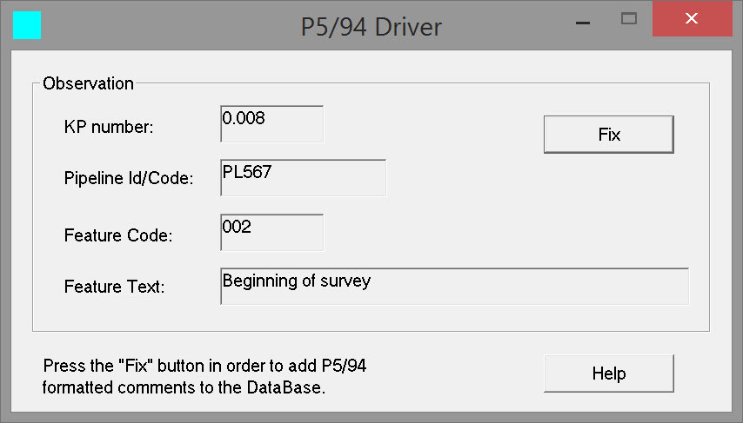Click the Pipeline Id/Code field containing PL567
The height and width of the screenshot is (423, 743).
click(x=303, y=178)
